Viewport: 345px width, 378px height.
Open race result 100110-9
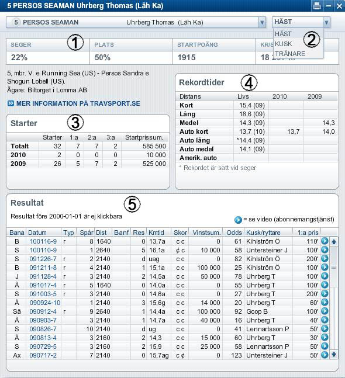tap(43, 250)
